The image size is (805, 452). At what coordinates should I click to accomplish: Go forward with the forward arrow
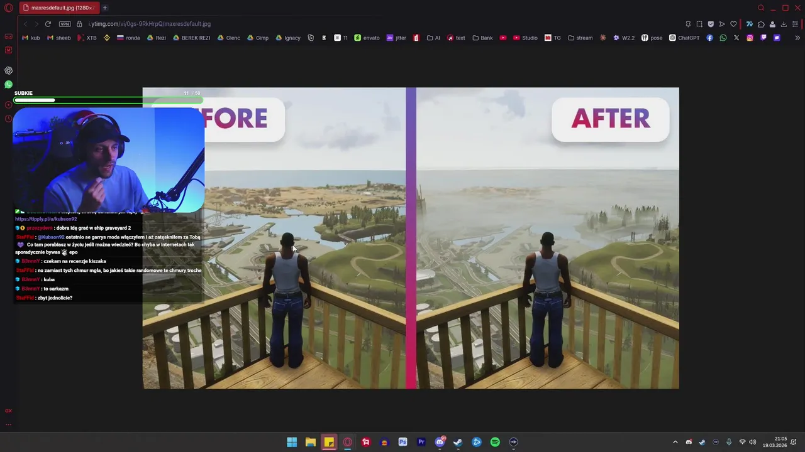click(36, 24)
